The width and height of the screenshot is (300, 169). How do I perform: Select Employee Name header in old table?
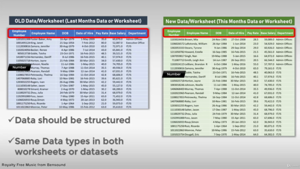pyautogui.click(x=43, y=33)
